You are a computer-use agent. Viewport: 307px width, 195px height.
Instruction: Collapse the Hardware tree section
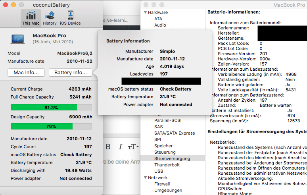145,12
